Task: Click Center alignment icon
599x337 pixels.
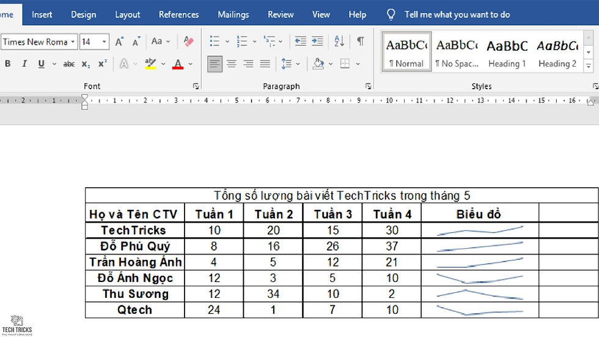Action: point(232,64)
